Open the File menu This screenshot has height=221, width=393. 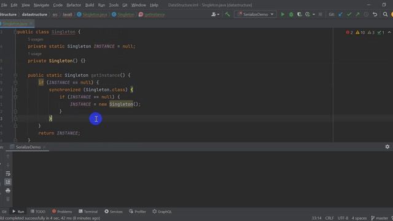[x=4, y=5]
